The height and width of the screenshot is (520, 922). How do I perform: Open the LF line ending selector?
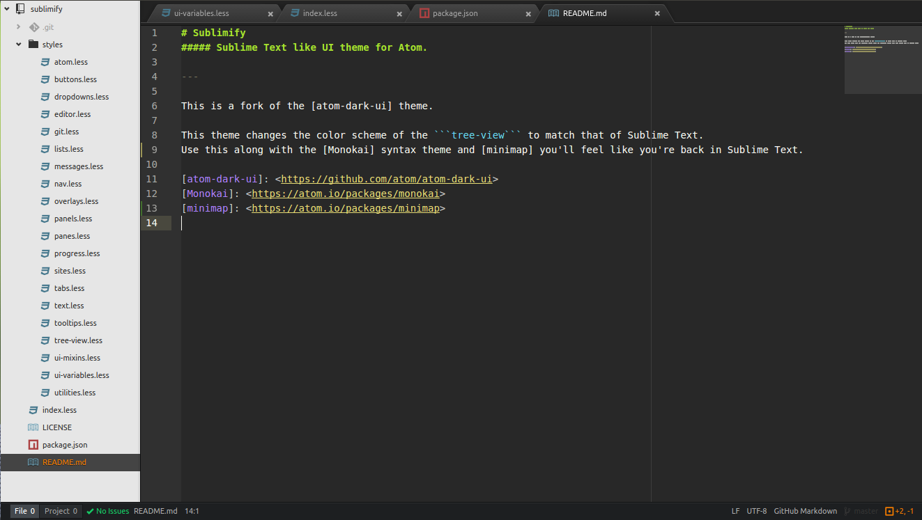[x=735, y=511]
